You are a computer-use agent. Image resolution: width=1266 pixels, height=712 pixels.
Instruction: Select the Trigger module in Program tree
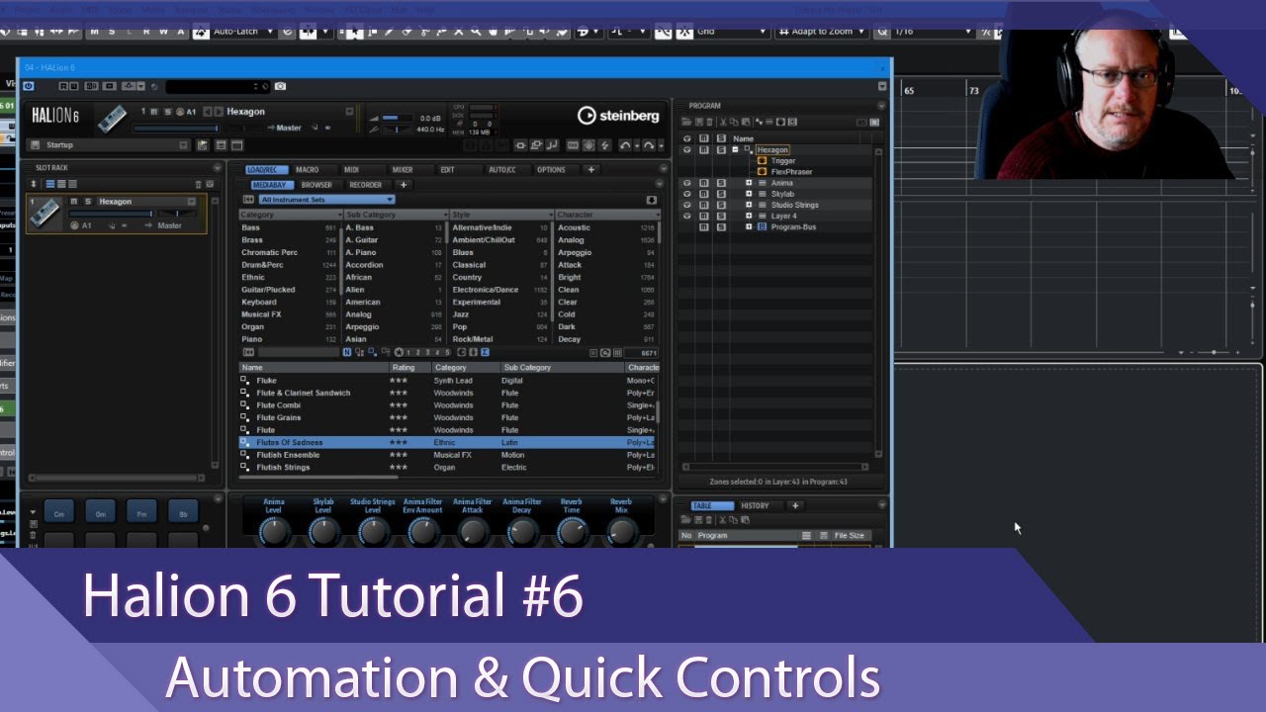783,161
